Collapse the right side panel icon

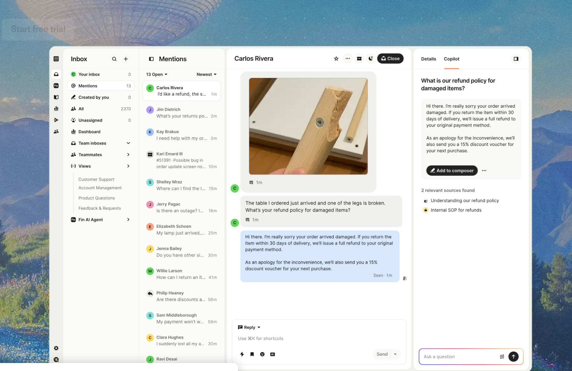(x=516, y=59)
